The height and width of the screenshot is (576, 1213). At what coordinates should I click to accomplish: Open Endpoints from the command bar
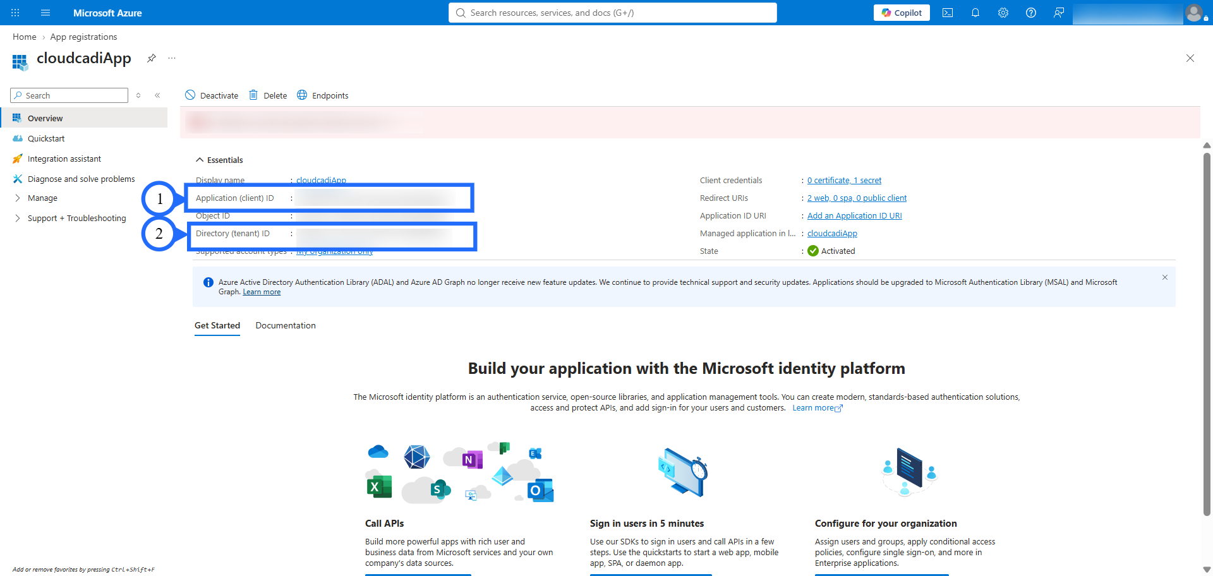323,95
